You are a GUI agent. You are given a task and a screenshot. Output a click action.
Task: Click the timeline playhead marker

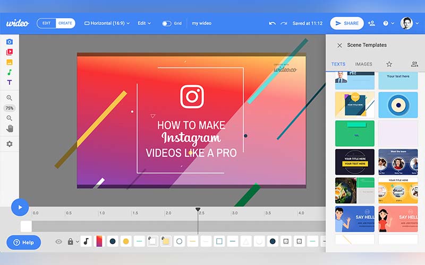[x=198, y=209]
